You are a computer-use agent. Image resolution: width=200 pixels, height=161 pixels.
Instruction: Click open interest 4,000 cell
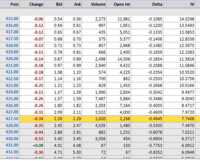coord(125,112)
